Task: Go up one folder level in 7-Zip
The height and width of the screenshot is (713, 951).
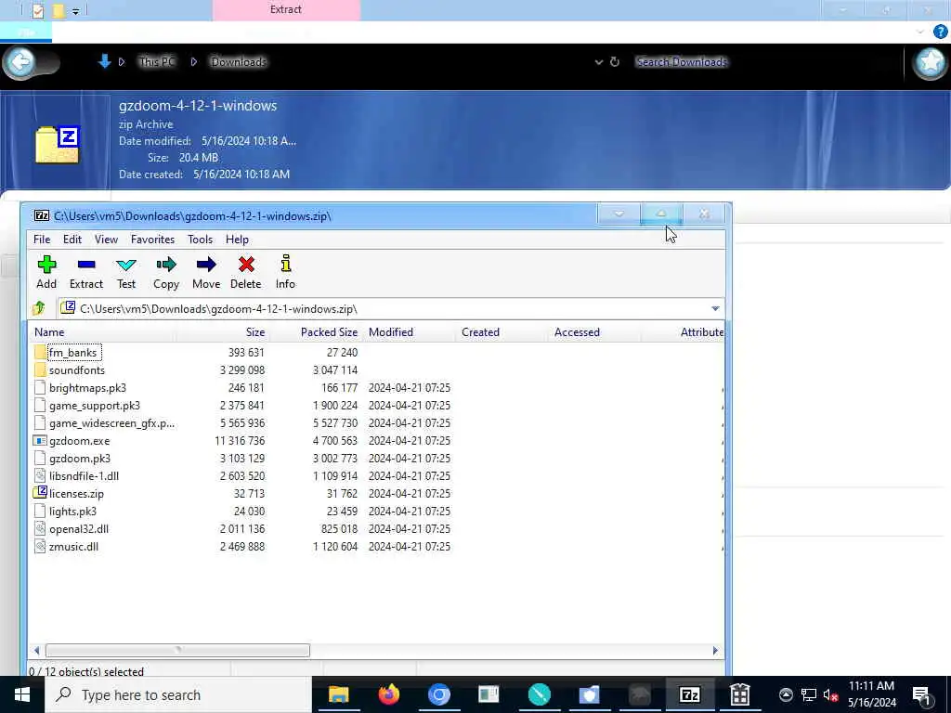Action: pos(39,308)
